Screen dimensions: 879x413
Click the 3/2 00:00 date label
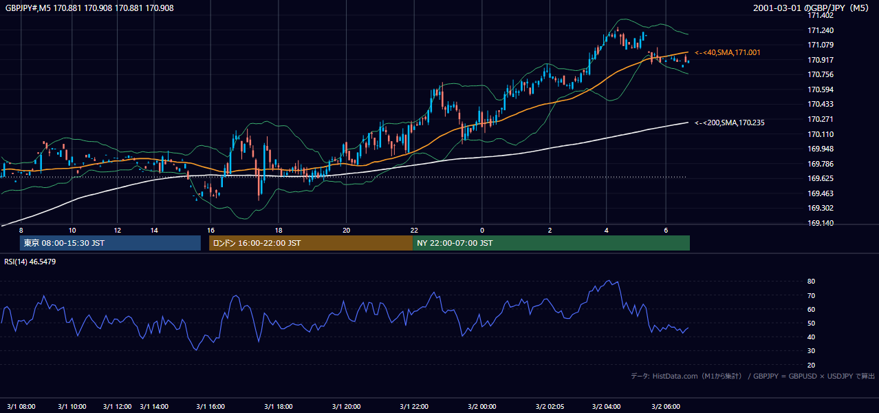(481, 407)
